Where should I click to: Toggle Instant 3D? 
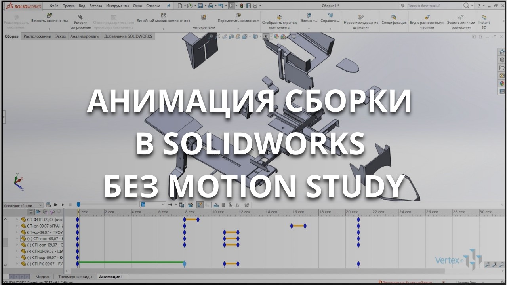click(484, 22)
